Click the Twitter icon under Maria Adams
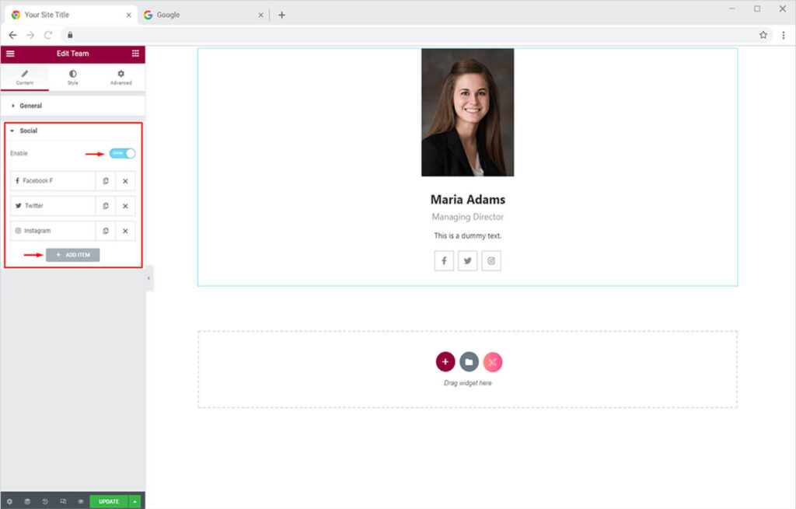This screenshot has height=509, width=796. [x=467, y=261]
